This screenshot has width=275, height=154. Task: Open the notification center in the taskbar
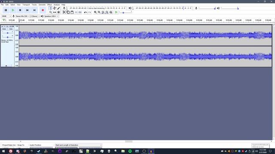[x=270, y=151]
